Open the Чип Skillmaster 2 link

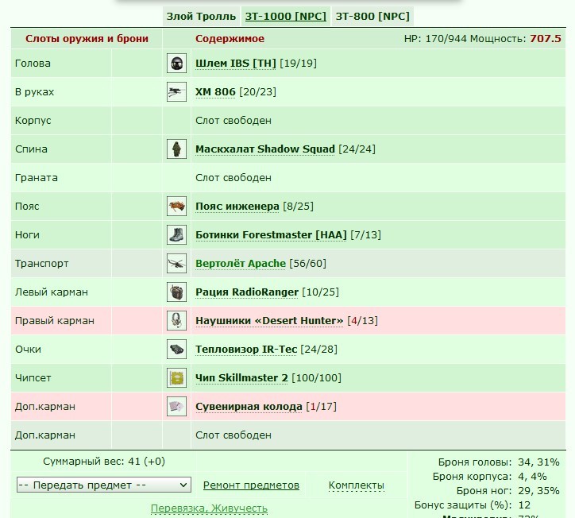(241, 378)
